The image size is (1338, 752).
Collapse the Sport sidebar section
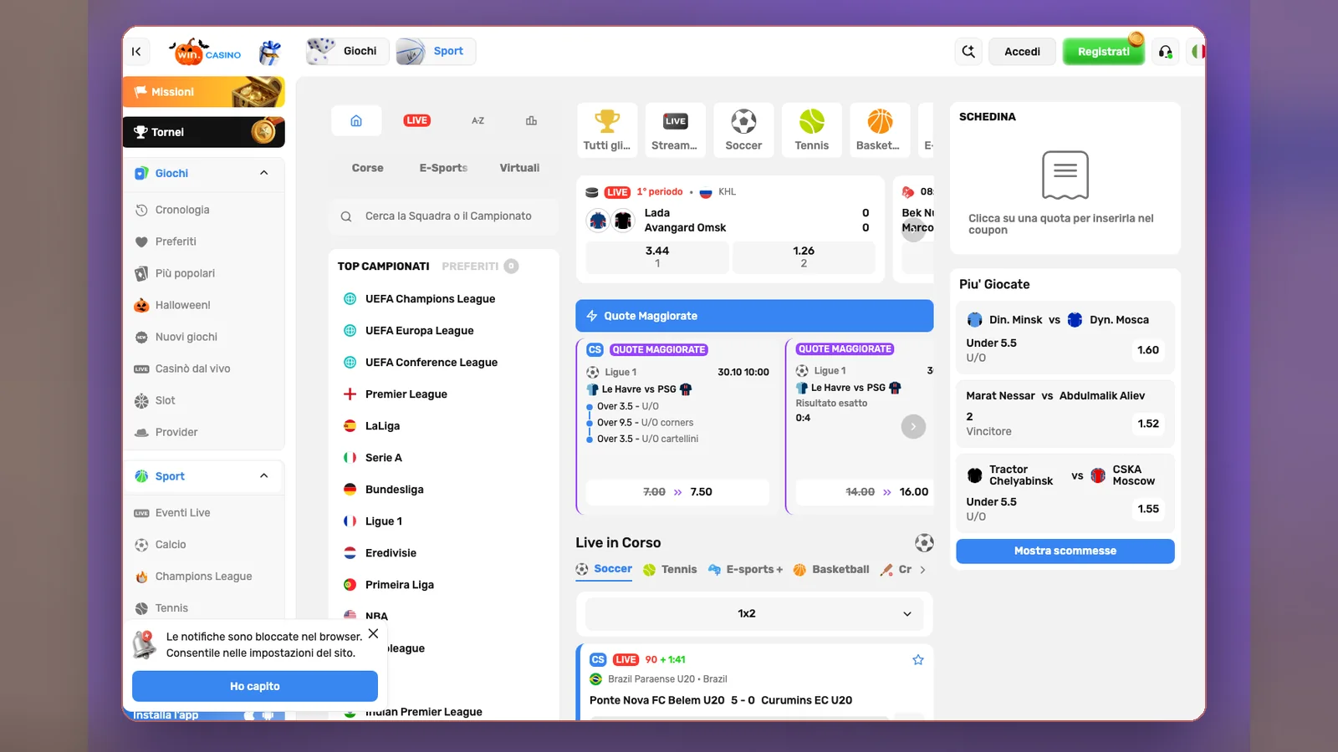(264, 476)
